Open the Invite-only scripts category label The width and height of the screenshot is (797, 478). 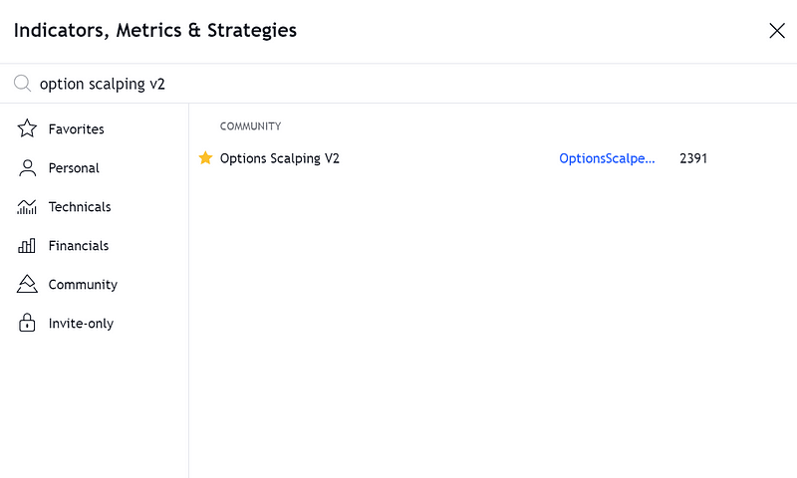pyautogui.click(x=81, y=324)
